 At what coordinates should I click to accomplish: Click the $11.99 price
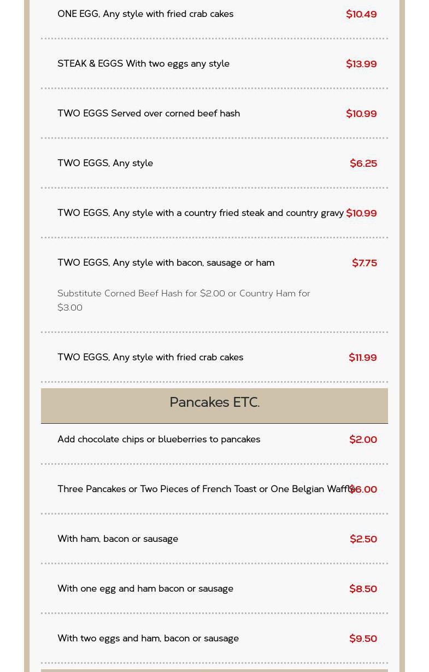tap(363, 358)
